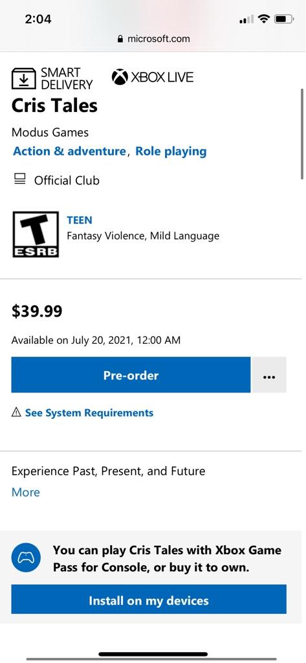The height and width of the screenshot is (663, 306).
Task: Tap the Game Pass controller icon
Action: coord(27,557)
